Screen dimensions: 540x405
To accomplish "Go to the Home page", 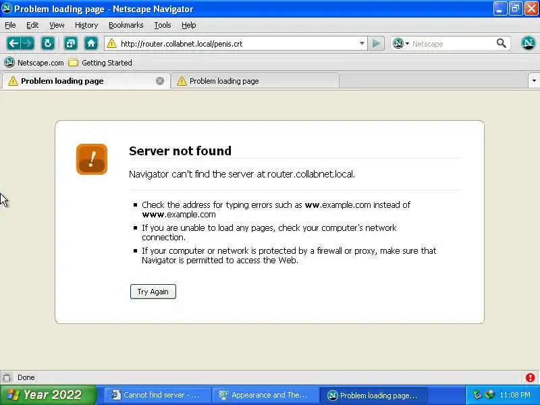I will 91,43.
